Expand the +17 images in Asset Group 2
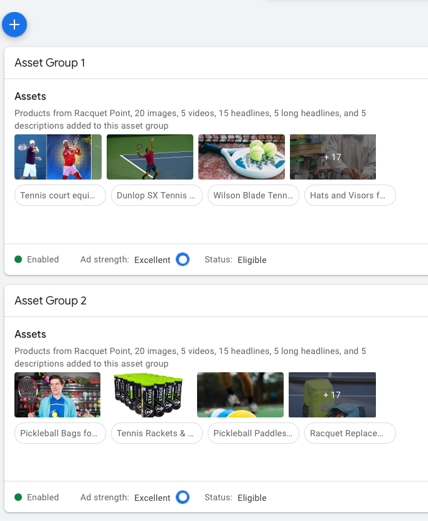Image resolution: width=428 pixels, height=521 pixels. coord(332,395)
